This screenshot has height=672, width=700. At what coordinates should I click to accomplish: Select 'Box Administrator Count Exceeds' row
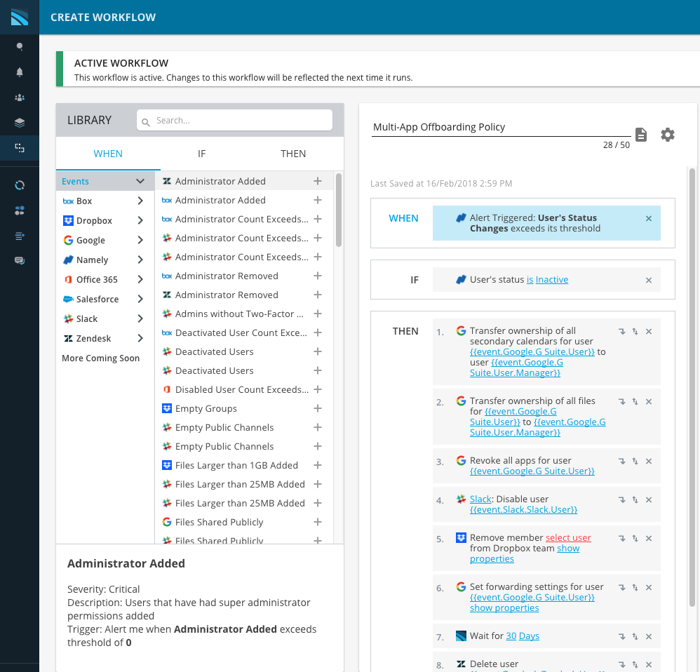coord(244,220)
